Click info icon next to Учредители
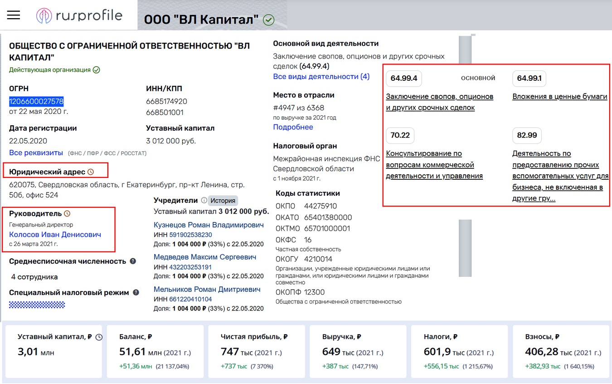The width and height of the screenshot is (612, 384). point(204,200)
